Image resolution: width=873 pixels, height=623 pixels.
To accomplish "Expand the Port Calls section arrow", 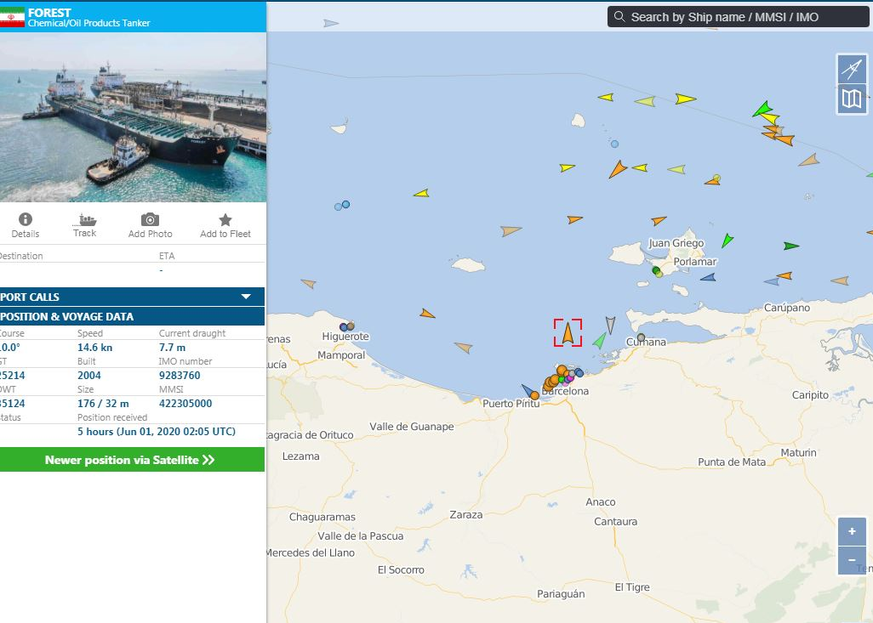I will [x=246, y=297].
